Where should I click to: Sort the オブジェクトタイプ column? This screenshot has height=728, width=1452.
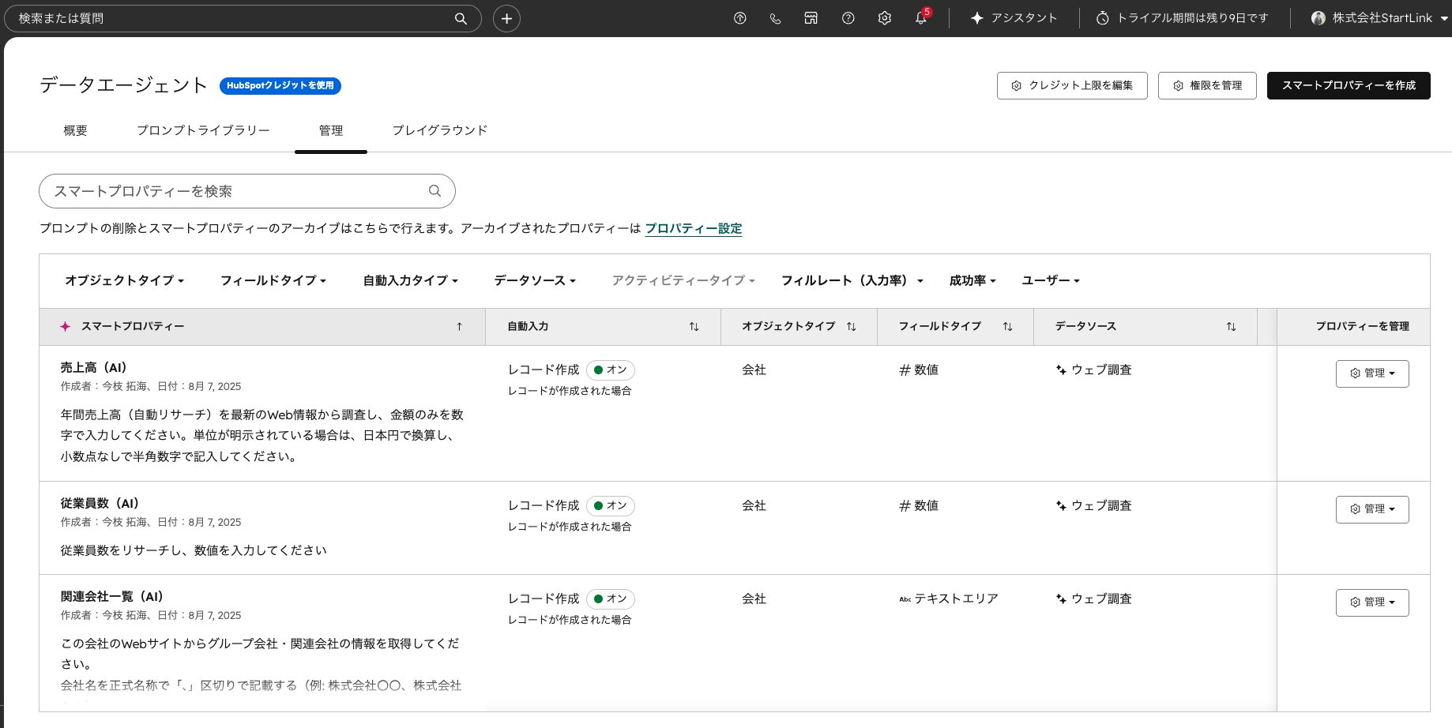(851, 327)
